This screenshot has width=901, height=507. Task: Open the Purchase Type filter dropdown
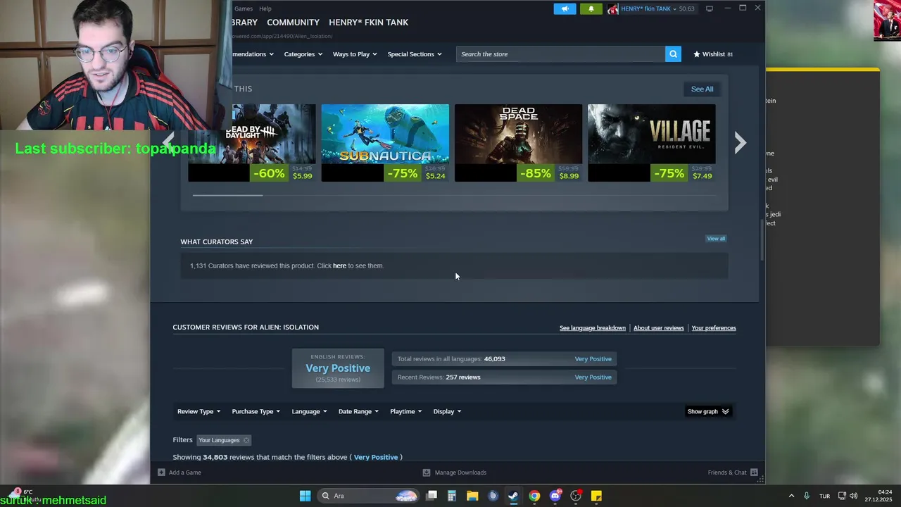point(256,411)
